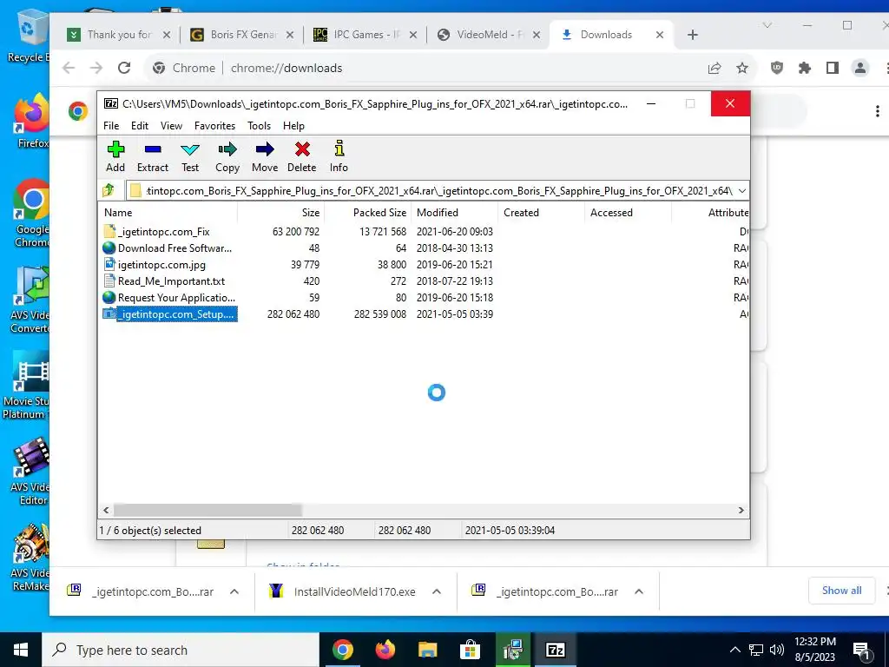Switch to the IPC Games tab
The image size is (889, 667).
tap(365, 35)
